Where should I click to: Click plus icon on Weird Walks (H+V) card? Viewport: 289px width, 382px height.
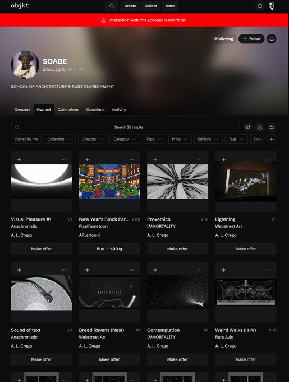223,270
